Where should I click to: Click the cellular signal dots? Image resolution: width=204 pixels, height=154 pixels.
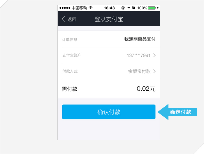pyautogui.click(x=65, y=8)
